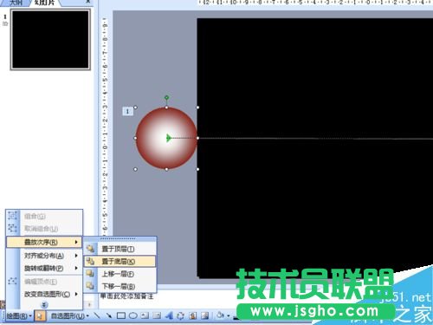Select the Select Objects arrow tool

(40, 315)
